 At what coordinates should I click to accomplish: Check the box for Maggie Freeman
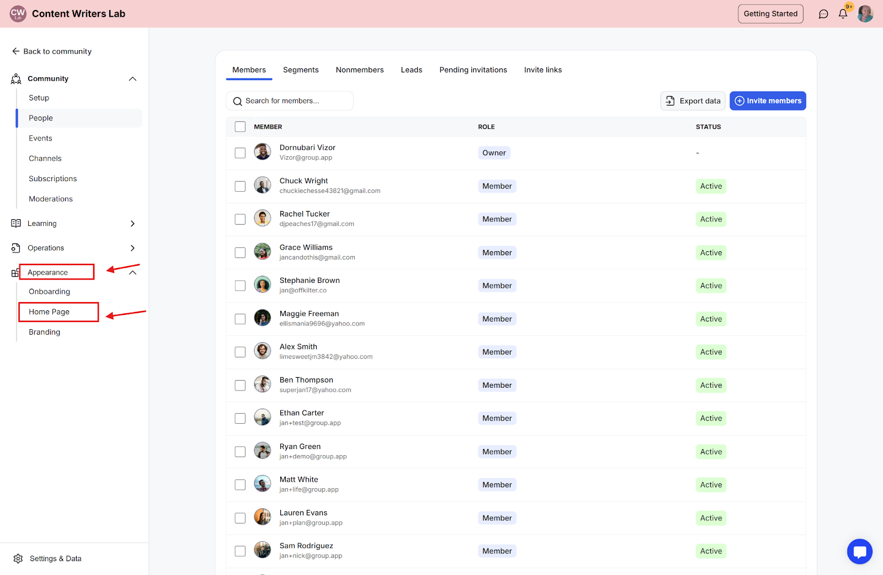pyautogui.click(x=240, y=319)
